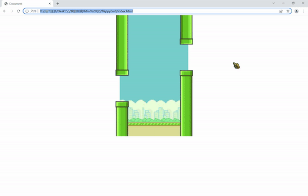Open the Chrome profile menu

click(x=296, y=11)
